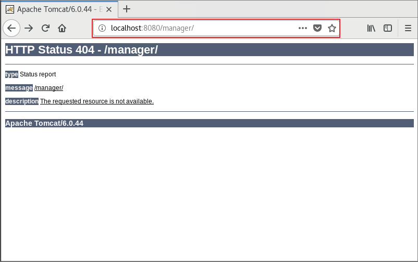Click the 'Status report' text
The height and width of the screenshot is (262, 418).
(38, 74)
